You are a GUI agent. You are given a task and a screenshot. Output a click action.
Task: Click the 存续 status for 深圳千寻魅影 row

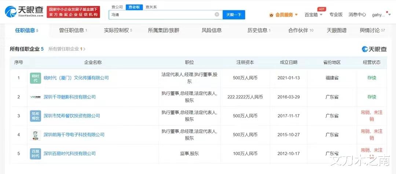371,97
